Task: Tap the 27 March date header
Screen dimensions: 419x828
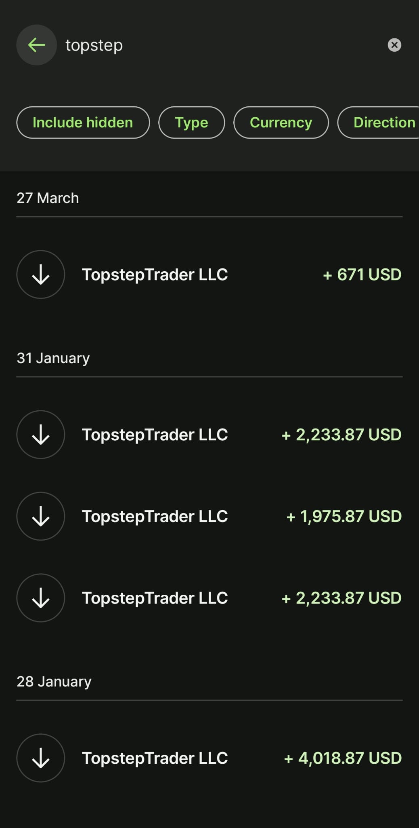Action: (48, 198)
